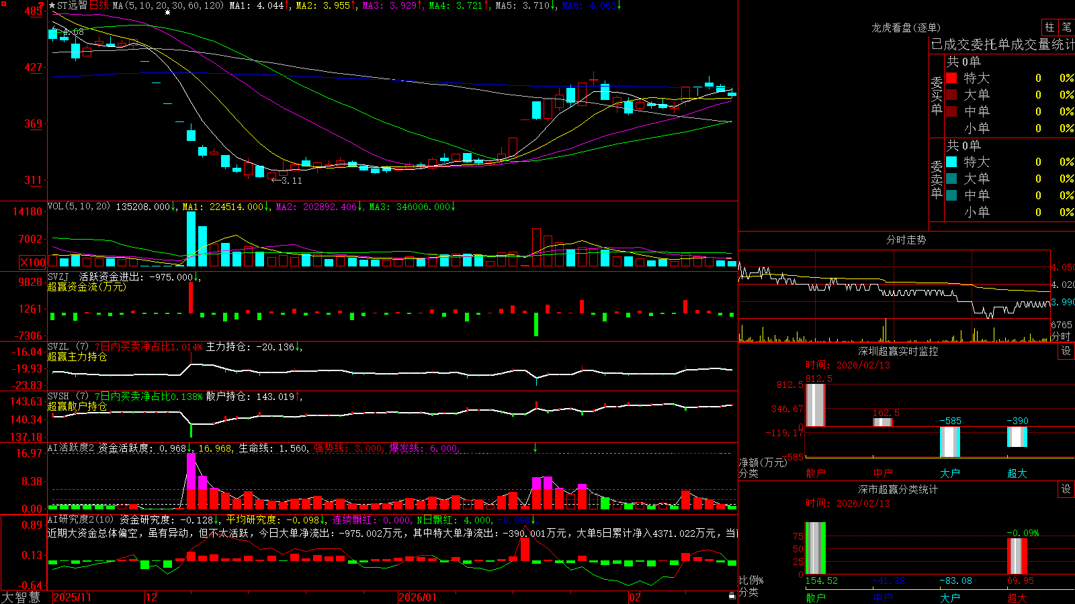
Task: Click the SVZJ indicator name
Action: 58,276
